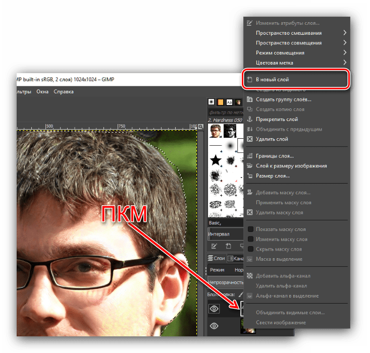The height and width of the screenshot is (353, 370).
Task: Click the scale icon beside 'Размер слоя...'
Action: coord(250,175)
